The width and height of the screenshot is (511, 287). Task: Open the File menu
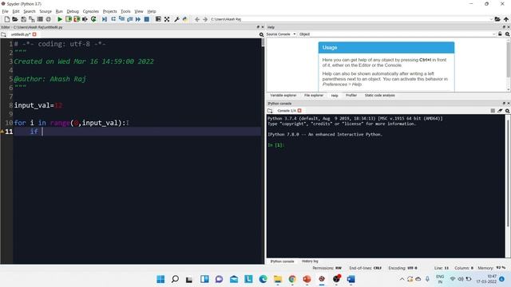tap(5, 11)
